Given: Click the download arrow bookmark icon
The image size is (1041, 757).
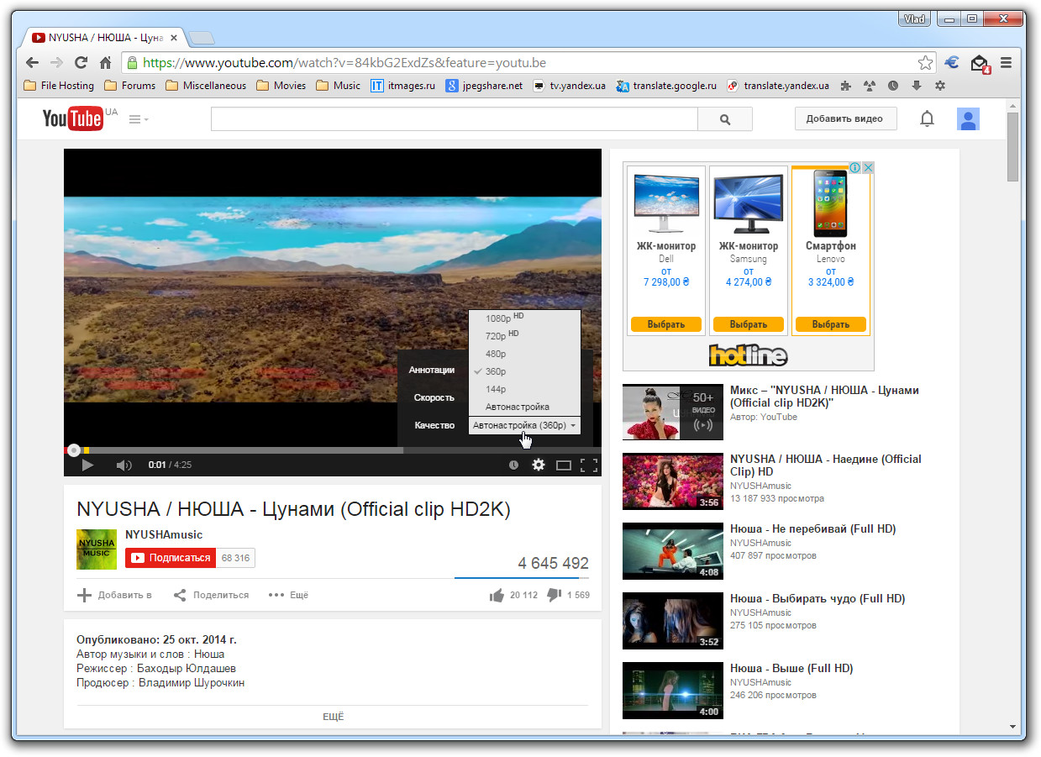Looking at the screenshot, I should [x=916, y=86].
